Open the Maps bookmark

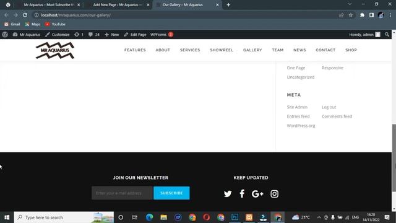(x=33, y=24)
